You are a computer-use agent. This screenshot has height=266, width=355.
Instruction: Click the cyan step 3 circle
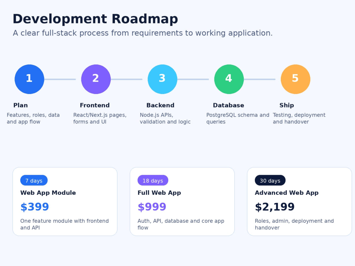[x=163, y=79]
